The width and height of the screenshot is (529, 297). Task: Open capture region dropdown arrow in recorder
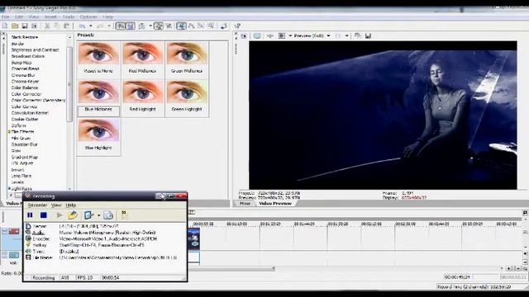(x=98, y=215)
